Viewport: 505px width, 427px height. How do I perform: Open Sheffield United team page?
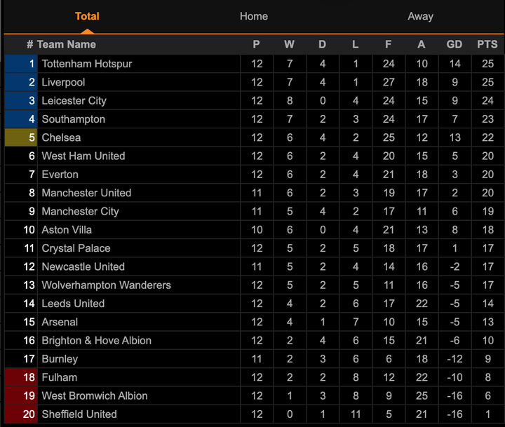coord(79,414)
